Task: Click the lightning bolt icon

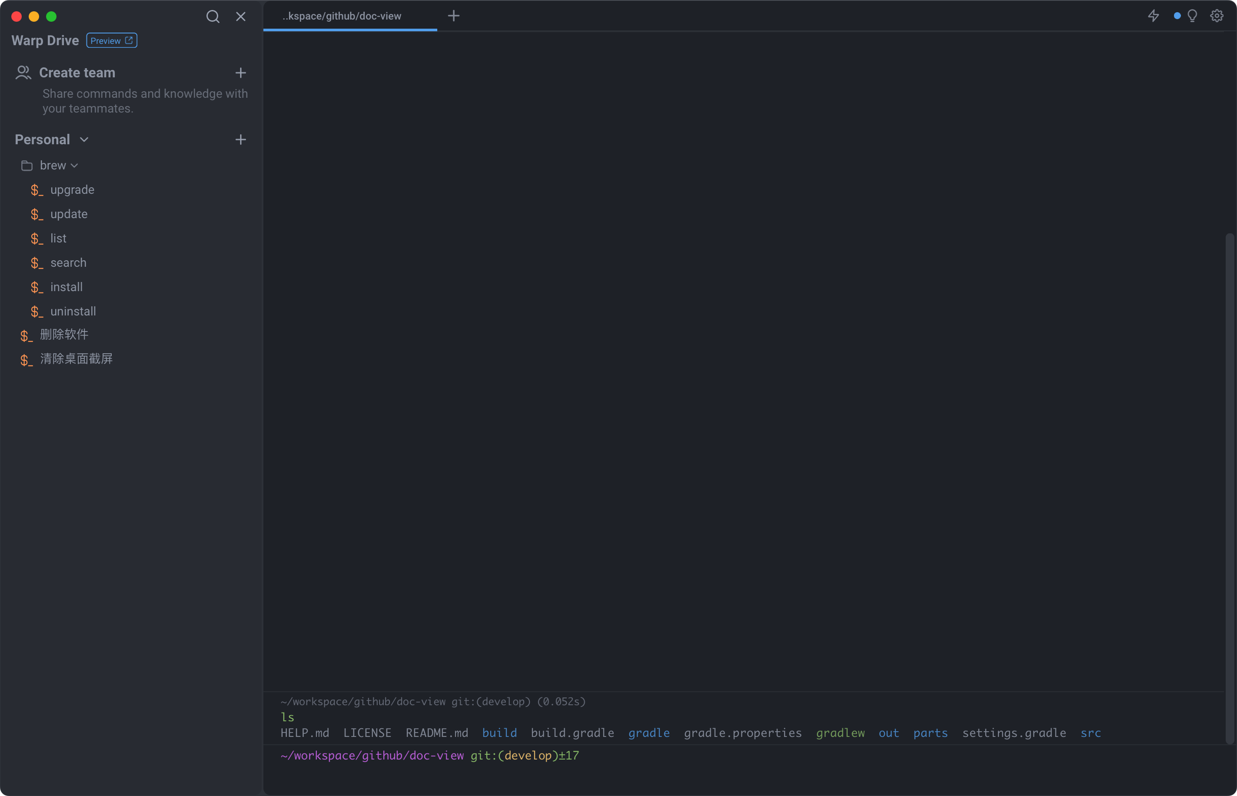Action: pyautogui.click(x=1153, y=16)
